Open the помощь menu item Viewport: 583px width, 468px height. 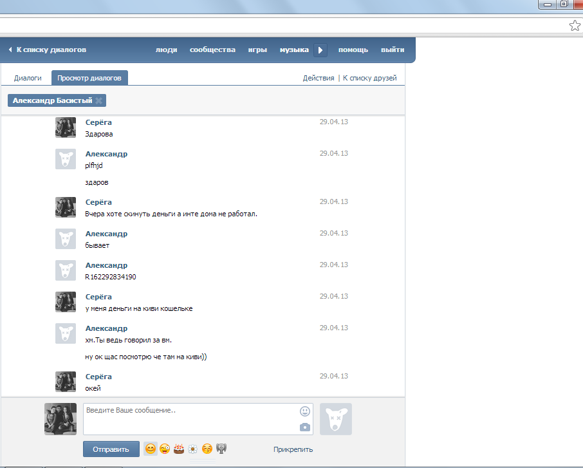click(353, 50)
